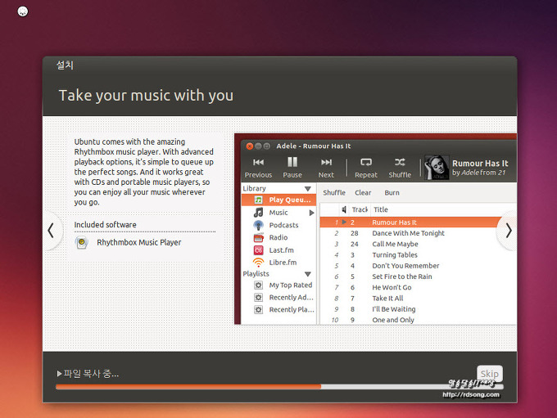Click the Rhythmbox Music Player icon

coord(82,243)
